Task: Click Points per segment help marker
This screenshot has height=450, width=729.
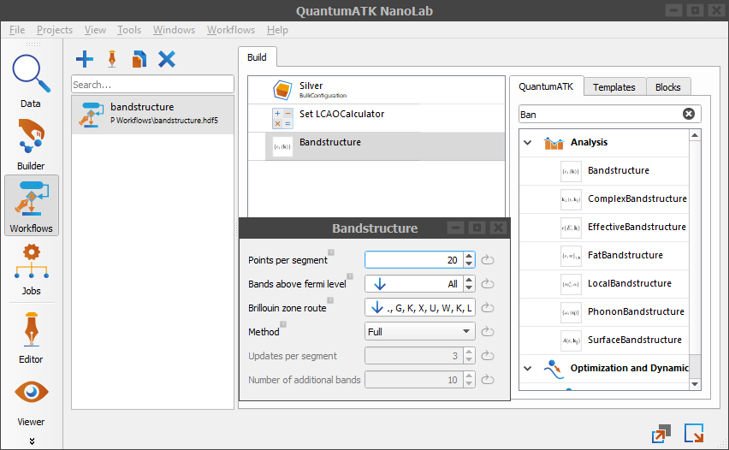Action: [331, 252]
